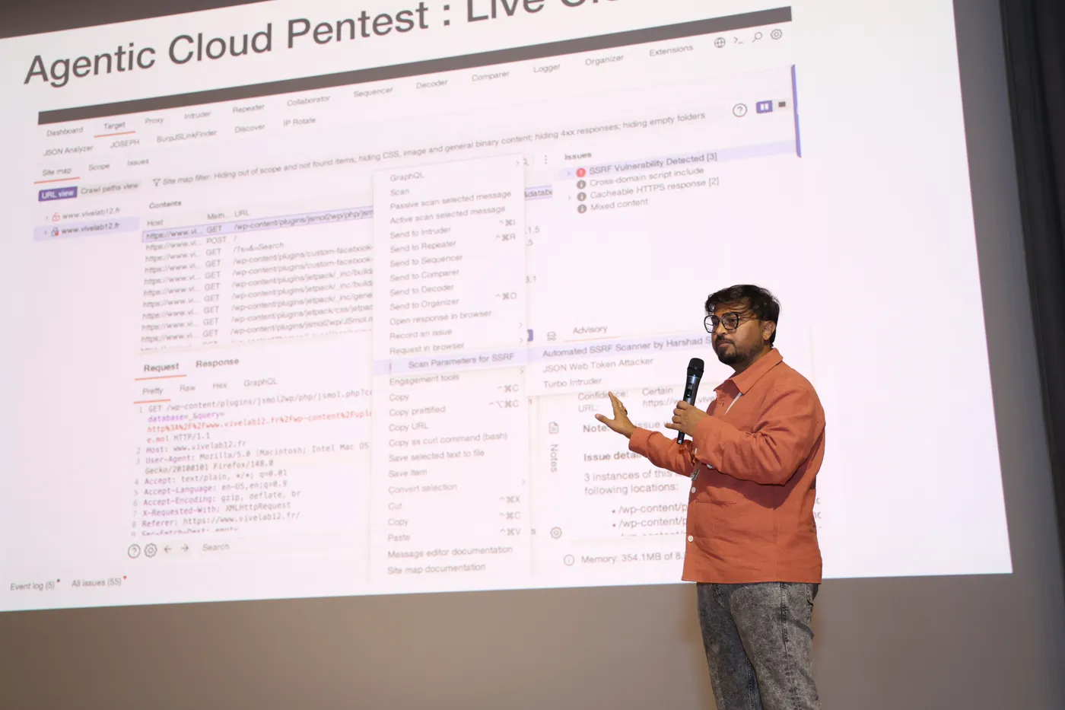Click the Host column header in Contents
Screen dimensions: 1065x710
click(x=155, y=222)
